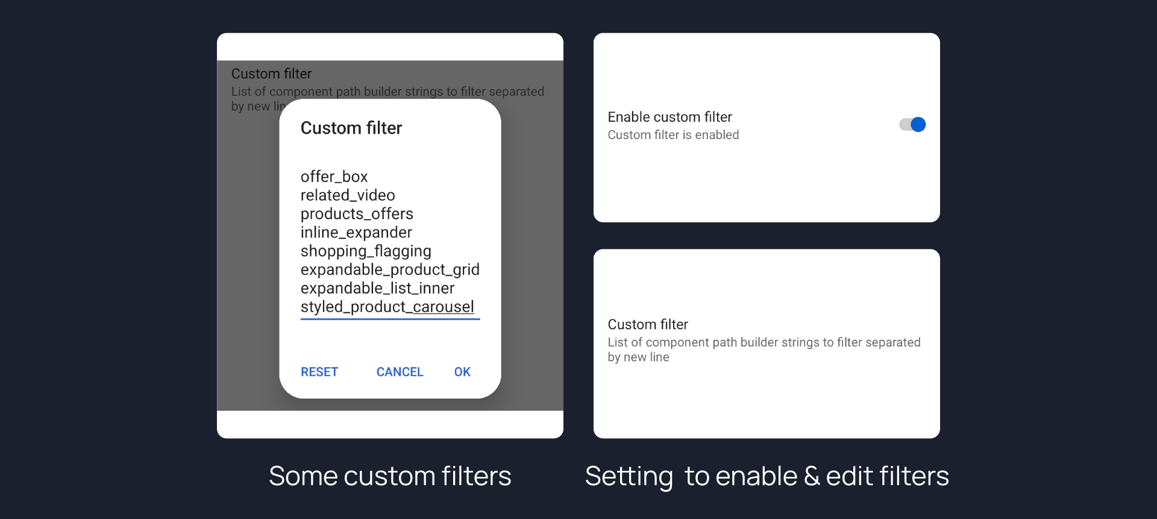Click the expandable_product_grid entry
Image resolution: width=1157 pixels, height=519 pixels.
390,270
